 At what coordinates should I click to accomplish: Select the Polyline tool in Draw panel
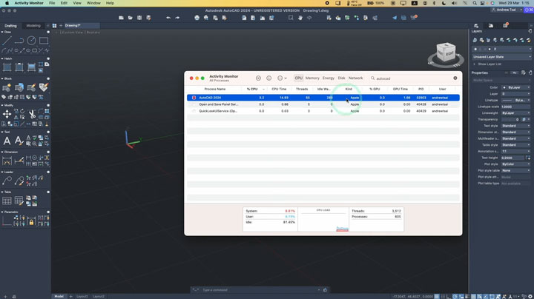[x=19, y=41]
